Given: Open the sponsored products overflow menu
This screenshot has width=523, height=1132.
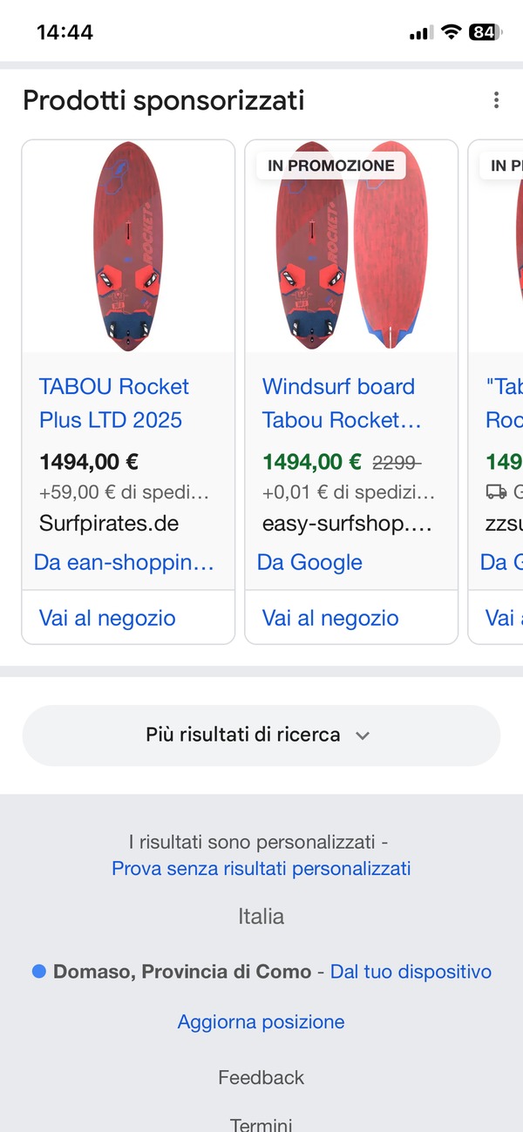Looking at the screenshot, I should (x=496, y=100).
